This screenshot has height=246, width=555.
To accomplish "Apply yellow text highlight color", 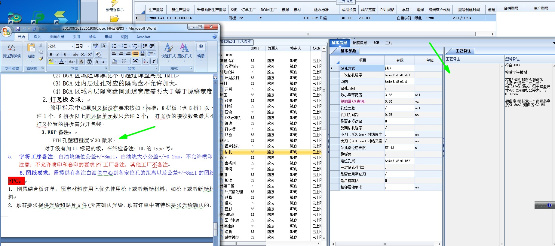I will pos(51,61).
